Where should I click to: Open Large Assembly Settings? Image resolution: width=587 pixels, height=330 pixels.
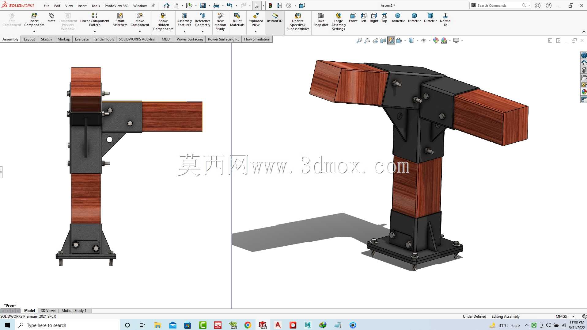point(339,22)
